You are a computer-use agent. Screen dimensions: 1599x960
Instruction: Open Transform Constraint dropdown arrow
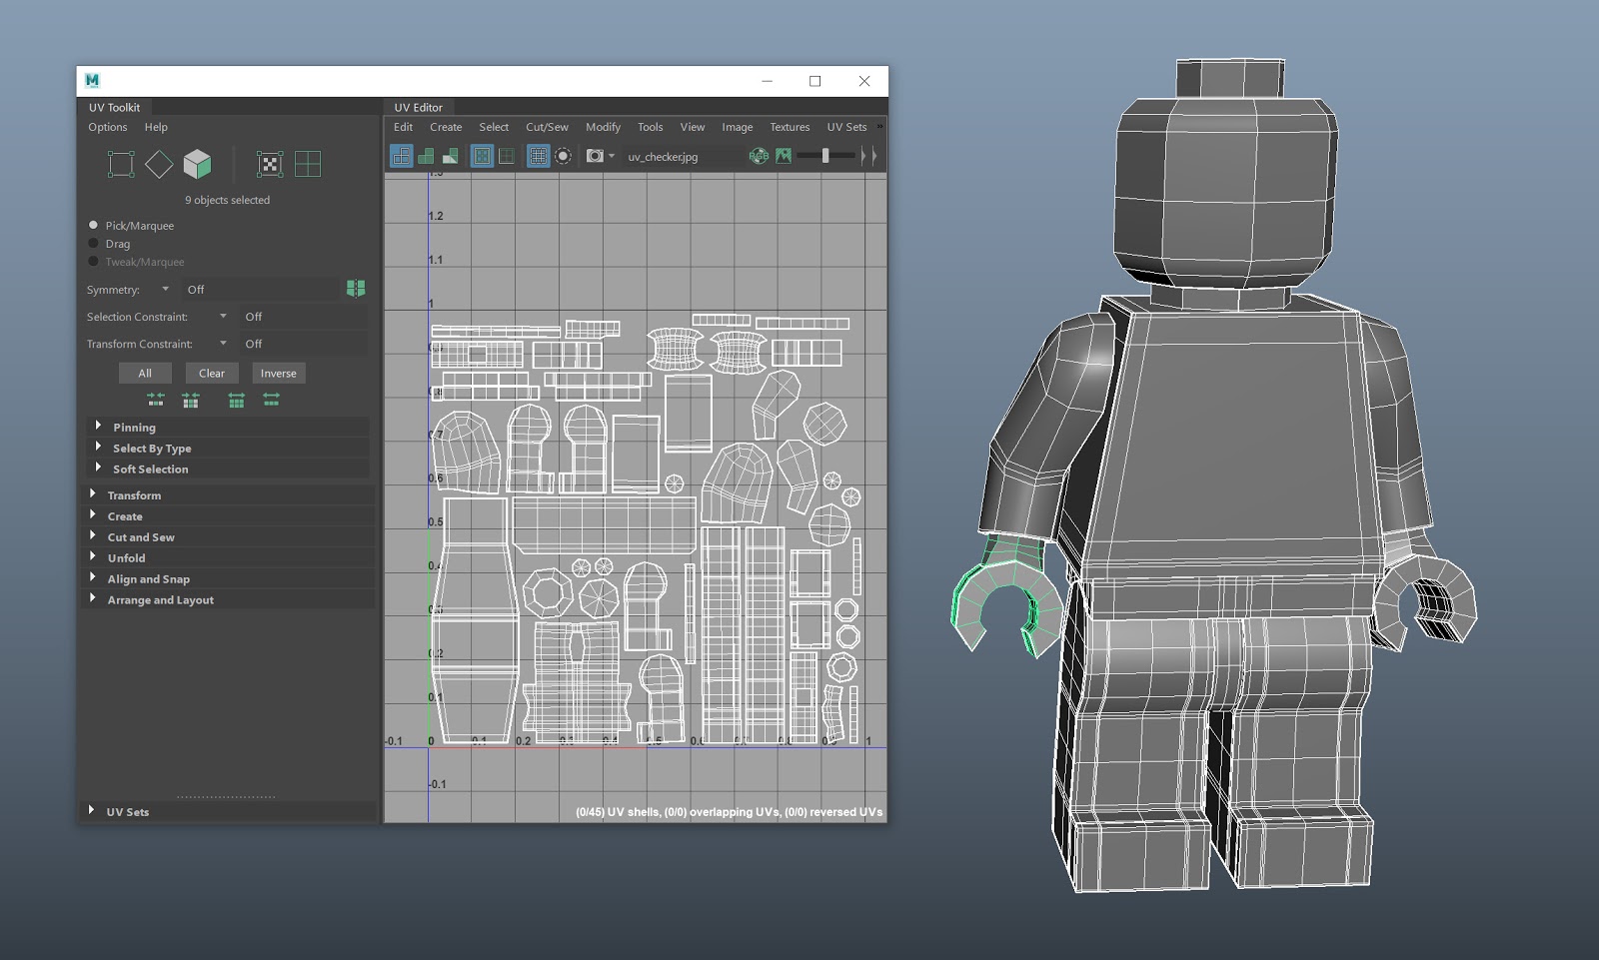(223, 343)
